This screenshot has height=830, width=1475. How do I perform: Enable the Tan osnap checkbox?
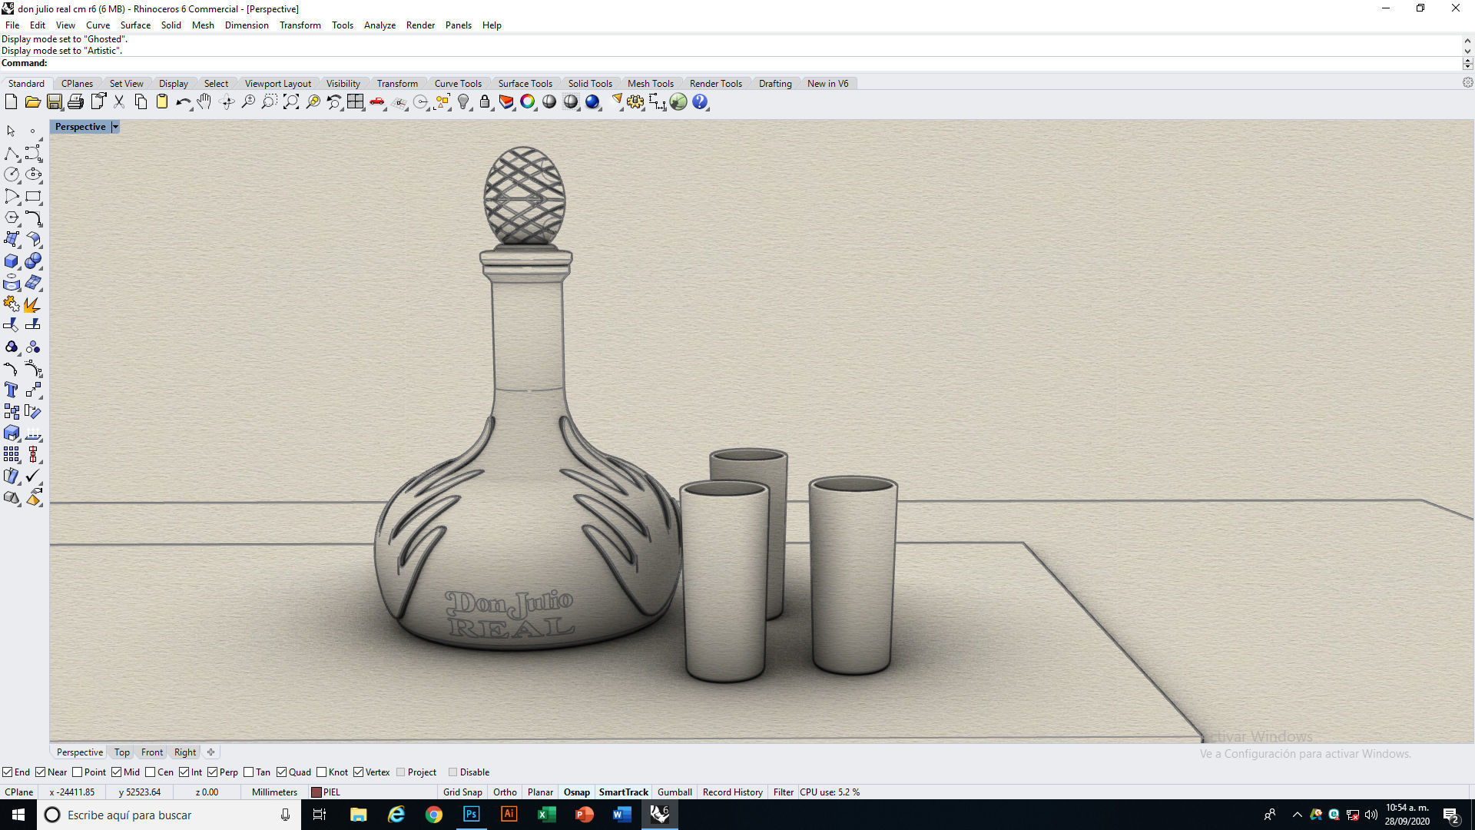tap(249, 772)
